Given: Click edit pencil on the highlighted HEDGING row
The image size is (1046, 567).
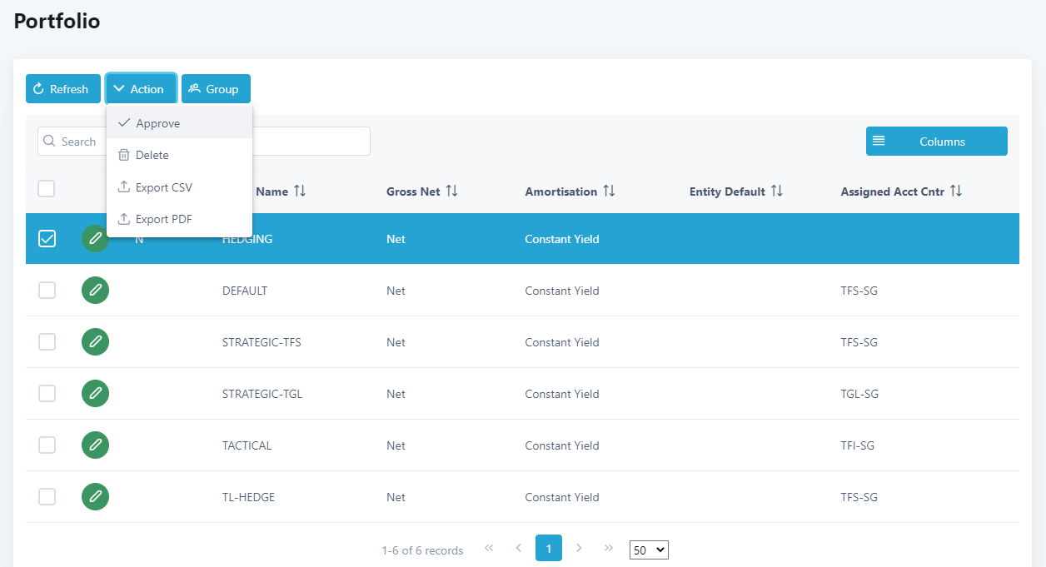Looking at the screenshot, I should point(95,239).
